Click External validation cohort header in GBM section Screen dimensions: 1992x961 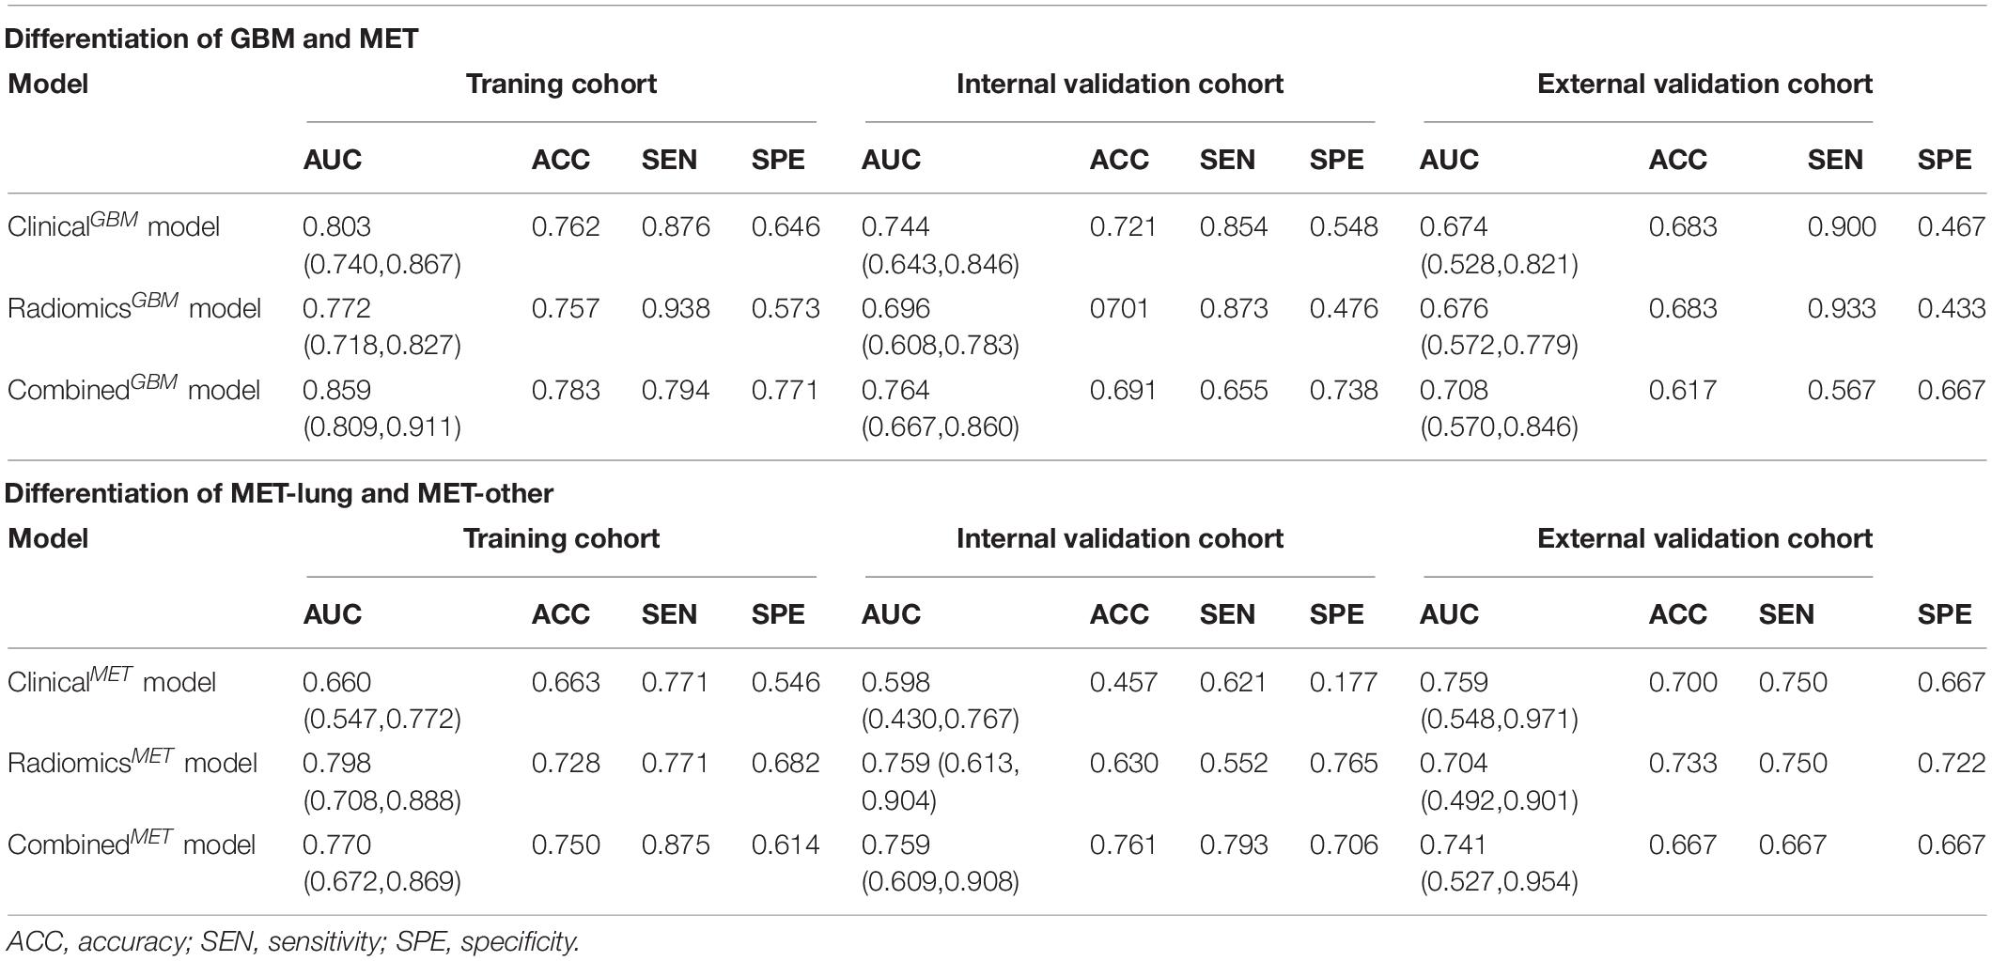(x=1704, y=84)
